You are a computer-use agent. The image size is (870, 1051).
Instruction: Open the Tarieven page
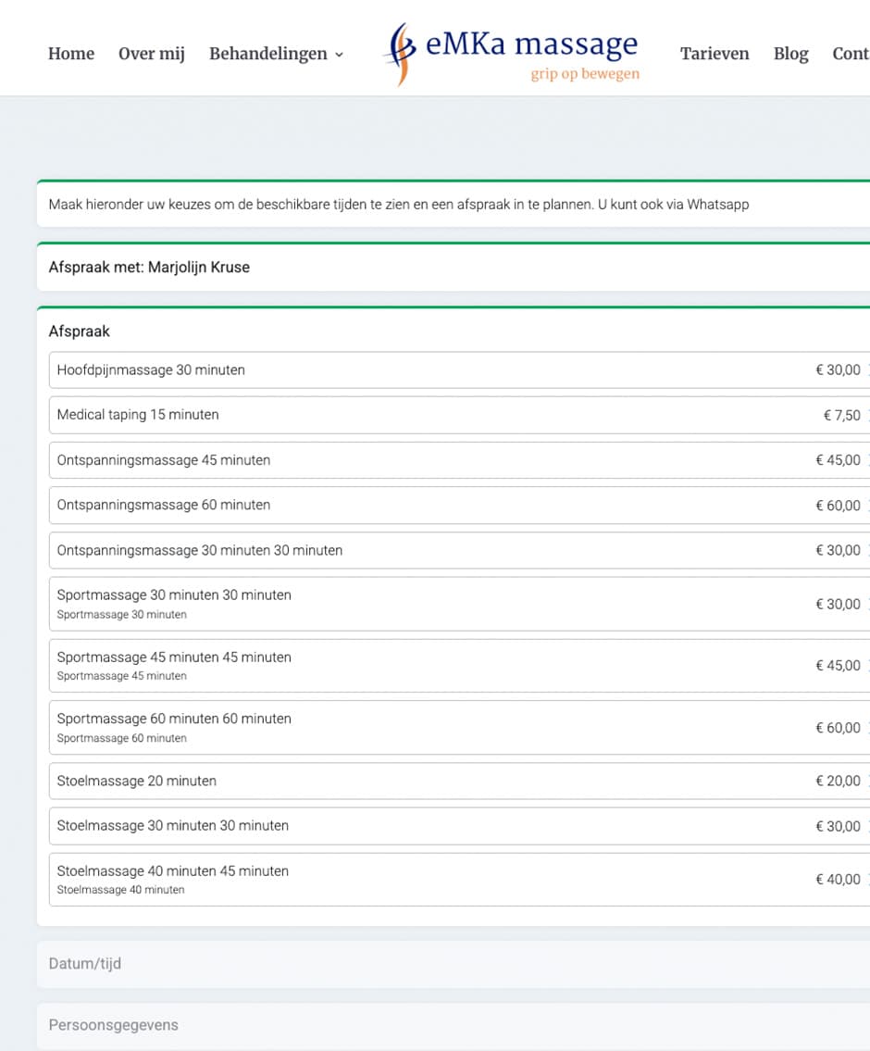[x=715, y=54]
